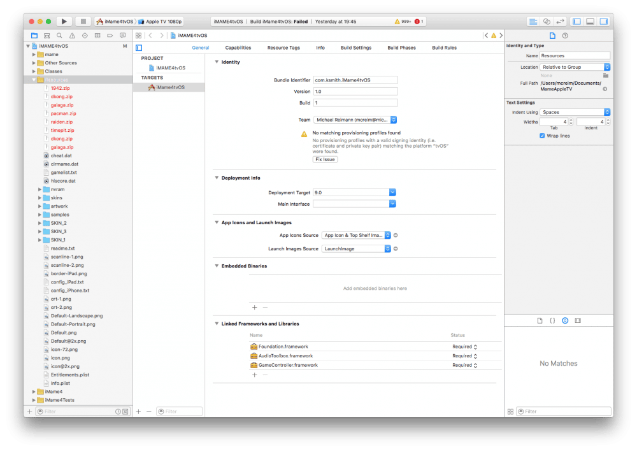Switch to the assistant editor
The height and width of the screenshot is (451, 637).
(x=547, y=22)
